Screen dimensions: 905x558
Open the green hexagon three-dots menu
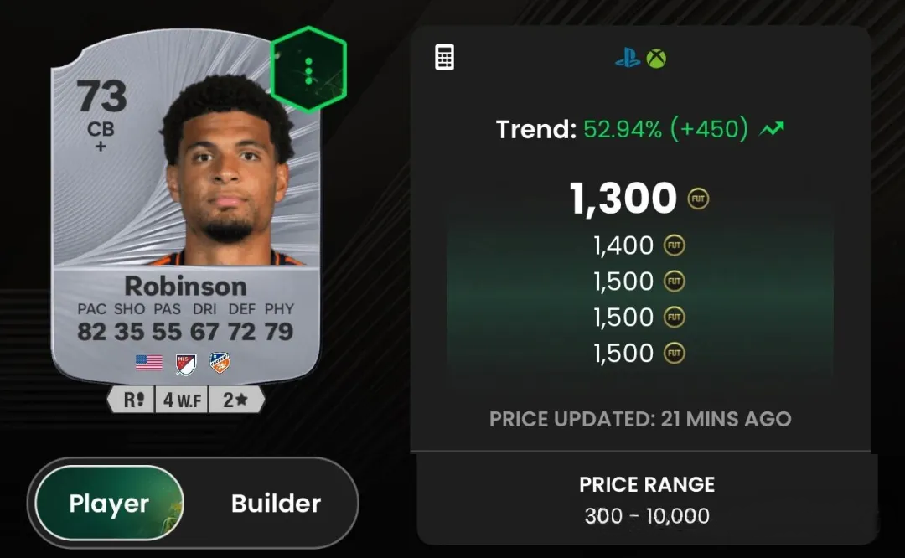click(308, 70)
